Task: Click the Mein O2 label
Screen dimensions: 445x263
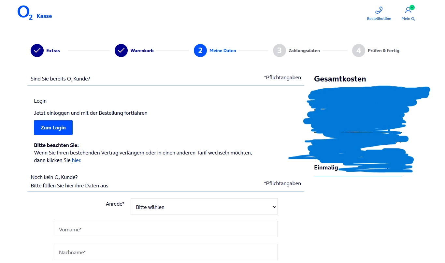Action: 409,19
